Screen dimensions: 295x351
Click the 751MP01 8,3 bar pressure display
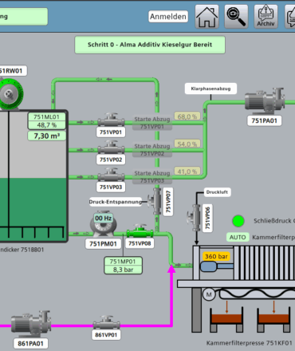(x=123, y=266)
